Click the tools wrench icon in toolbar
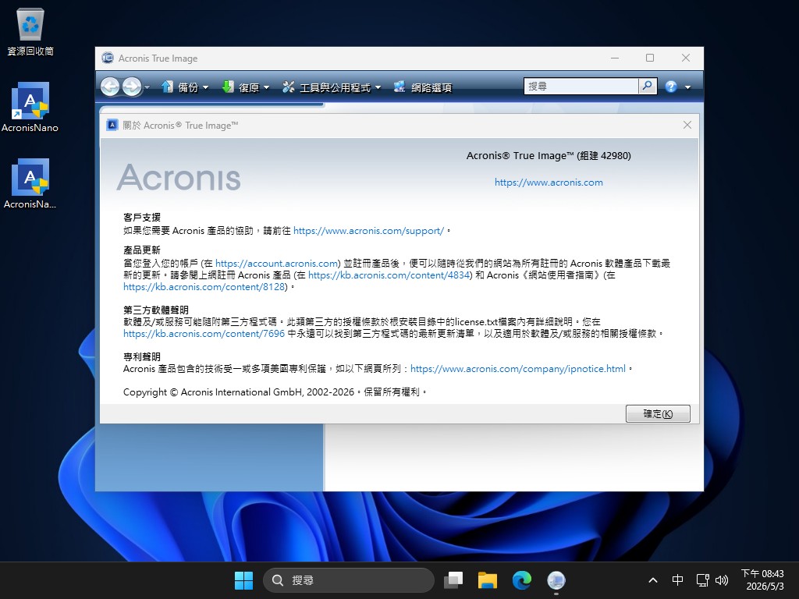This screenshot has height=599, width=799. (289, 87)
